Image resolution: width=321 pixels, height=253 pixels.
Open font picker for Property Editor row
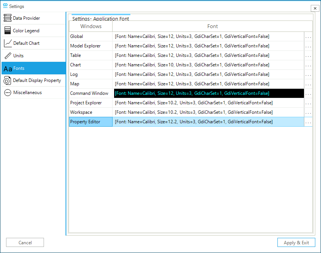click(308, 122)
